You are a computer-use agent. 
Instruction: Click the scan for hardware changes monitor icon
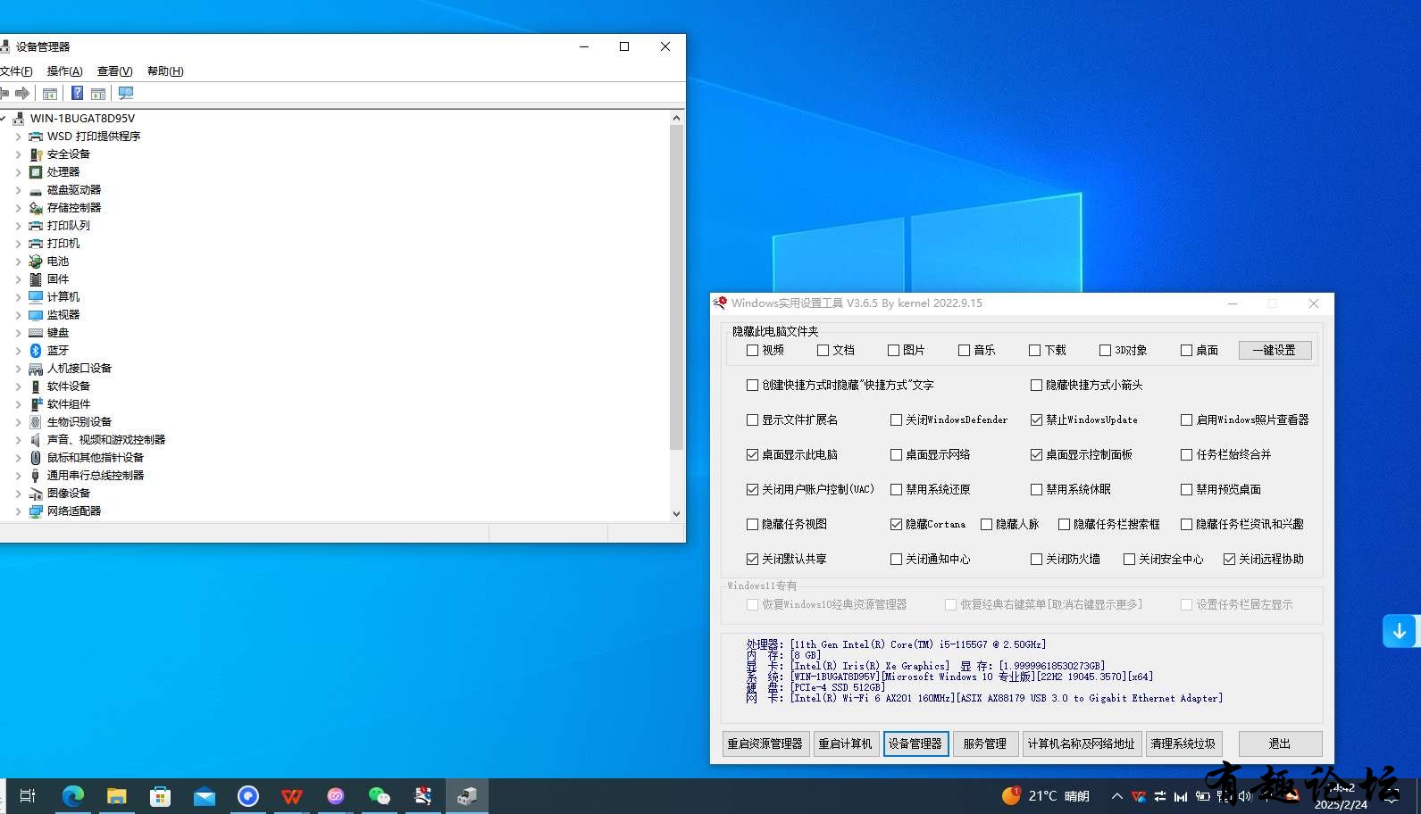click(126, 93)
